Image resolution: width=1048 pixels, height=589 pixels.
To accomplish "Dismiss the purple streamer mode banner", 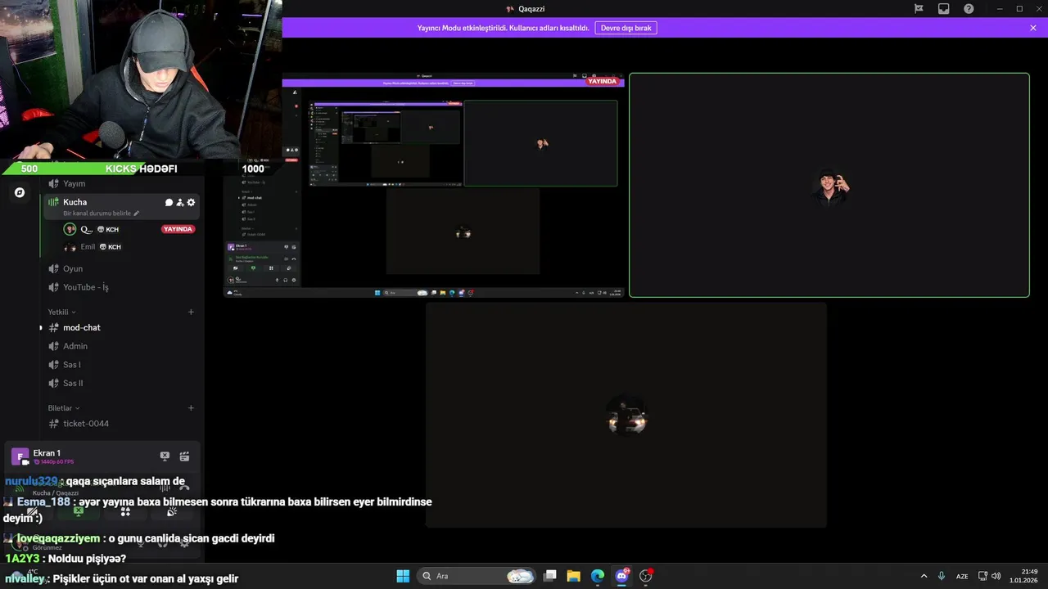I will (1033, 28).
